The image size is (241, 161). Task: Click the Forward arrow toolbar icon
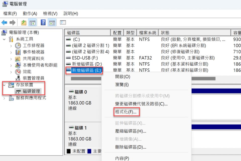(13, 23)
